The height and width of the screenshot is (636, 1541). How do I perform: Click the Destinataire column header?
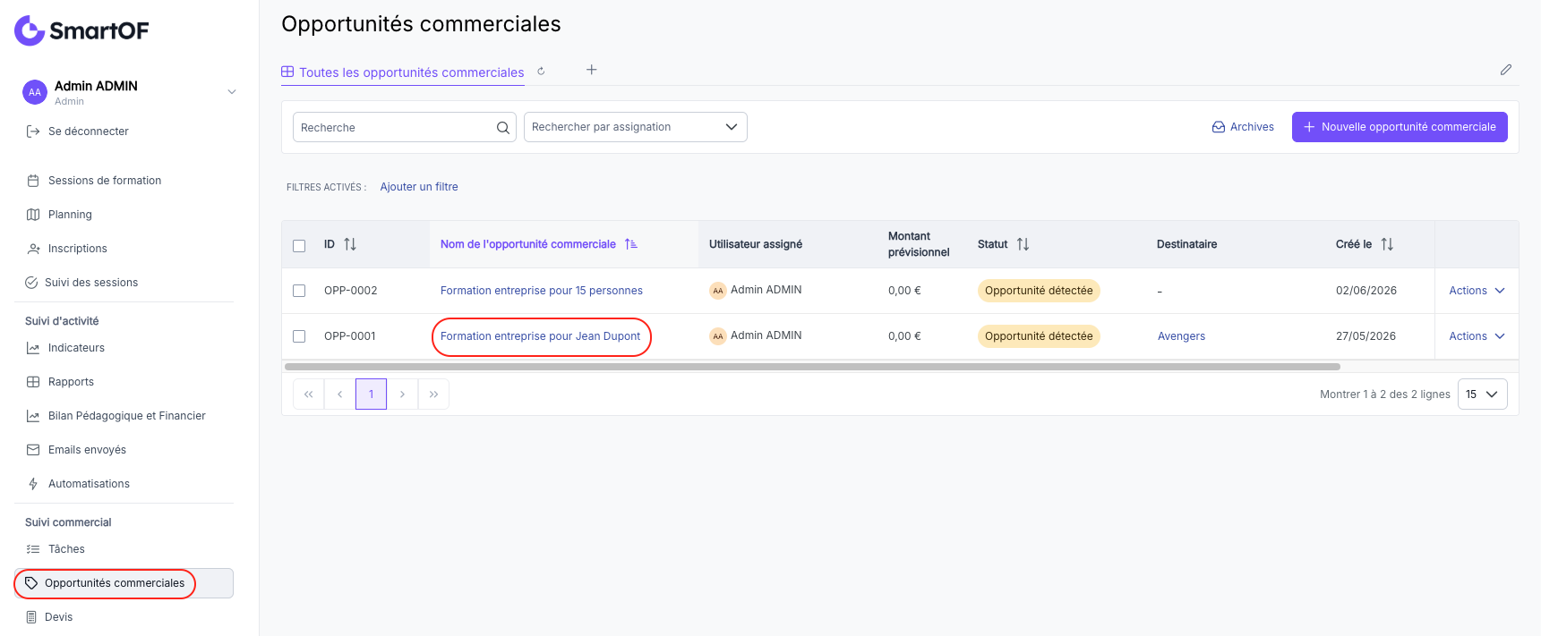[1186, 244]
